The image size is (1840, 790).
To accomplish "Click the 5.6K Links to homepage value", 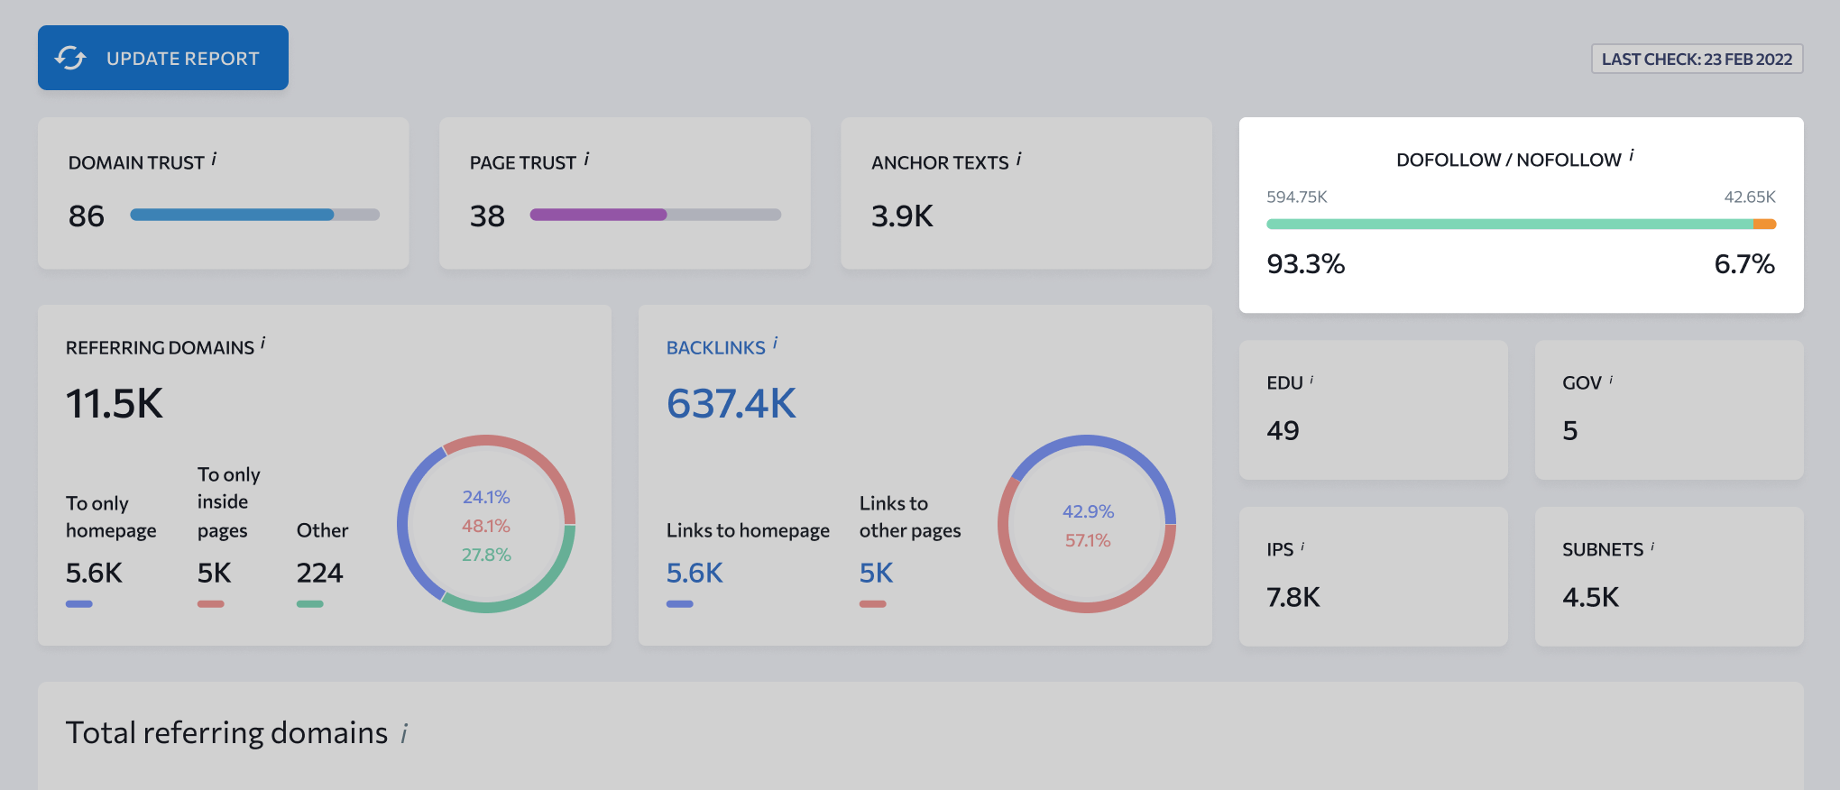I will pyautogui.click(x=695, y=573).
